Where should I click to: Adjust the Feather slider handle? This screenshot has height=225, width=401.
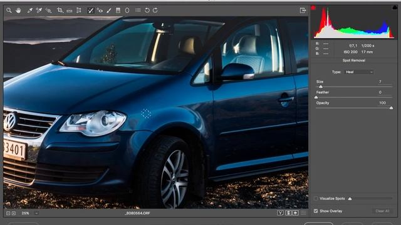pos(316,97)
